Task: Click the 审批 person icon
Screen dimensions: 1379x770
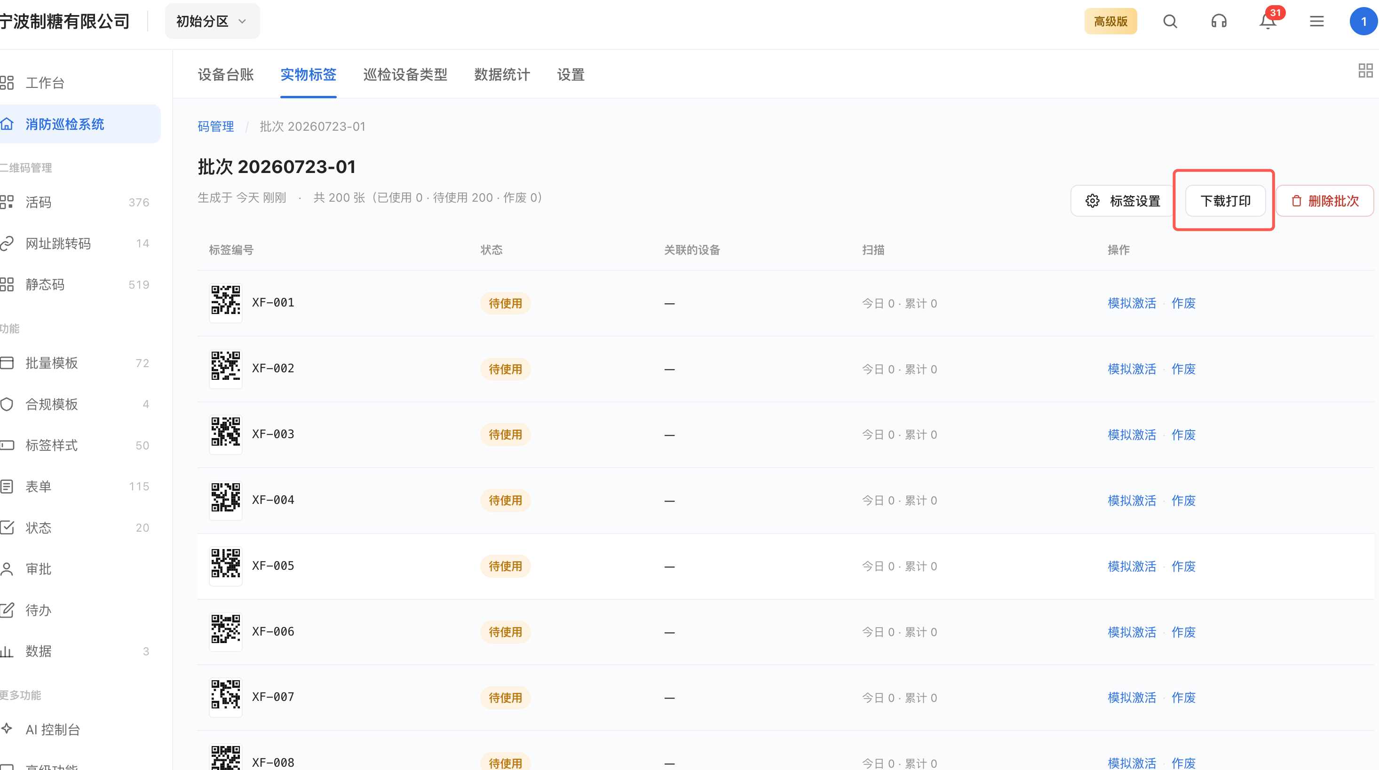Action: [7, 569]
